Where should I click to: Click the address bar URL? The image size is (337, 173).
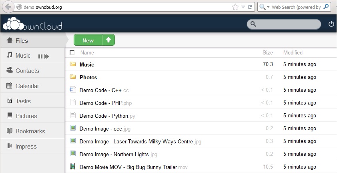point(43,7)
